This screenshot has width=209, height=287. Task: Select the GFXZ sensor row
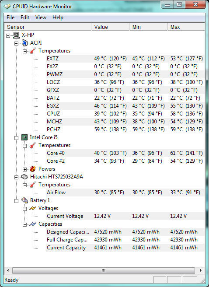[x=125, y=90]
